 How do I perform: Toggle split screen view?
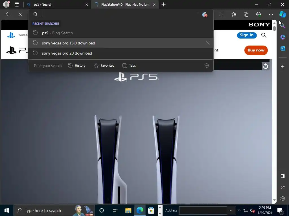pos(221,14)
